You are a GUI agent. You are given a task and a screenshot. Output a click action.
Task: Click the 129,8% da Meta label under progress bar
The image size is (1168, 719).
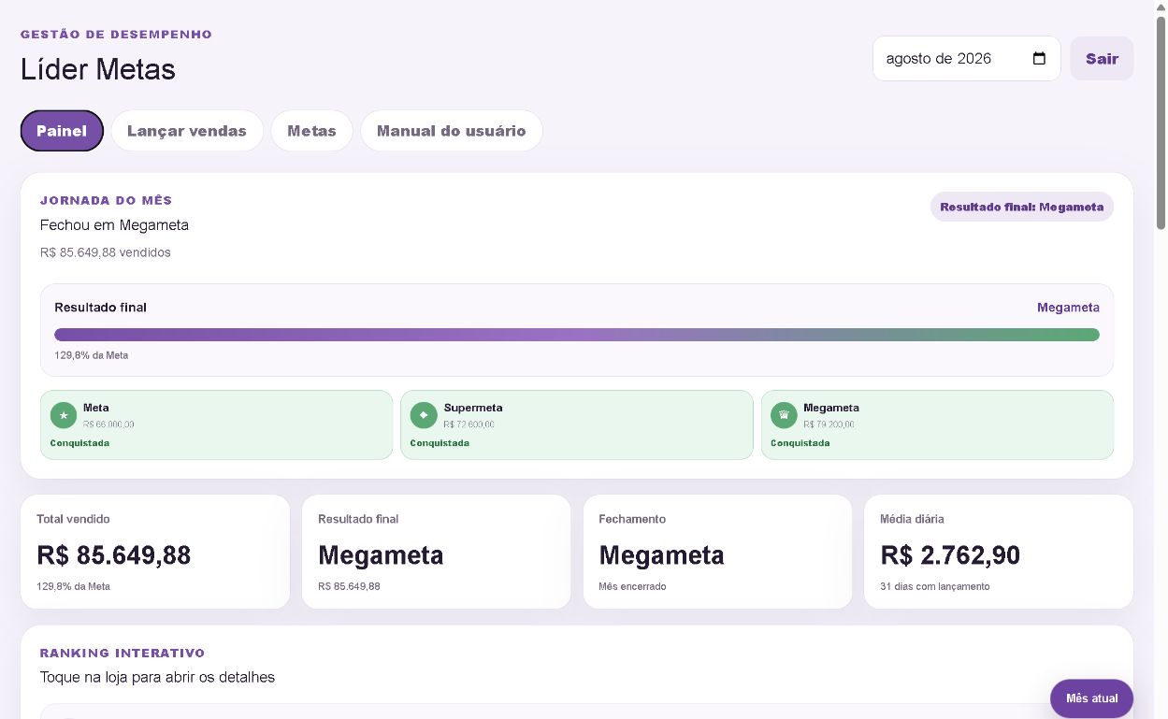91,355
